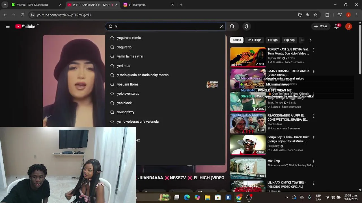Close the Instagram tab
The image size is (362, 203).
pos(173,5)
